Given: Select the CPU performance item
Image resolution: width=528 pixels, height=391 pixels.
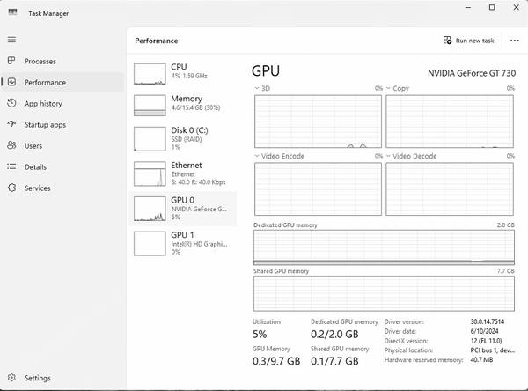Looking at the screenshot, I should [184, 72].
